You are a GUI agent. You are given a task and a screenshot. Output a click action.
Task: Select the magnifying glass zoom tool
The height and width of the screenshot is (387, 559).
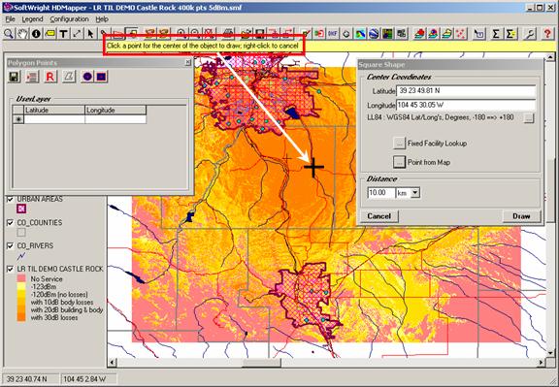(9, 34)
